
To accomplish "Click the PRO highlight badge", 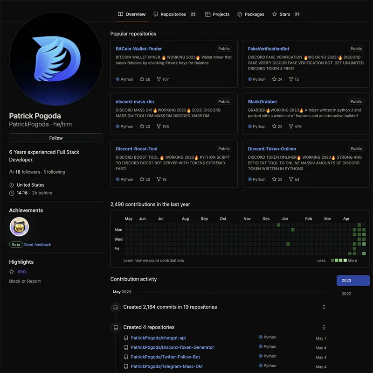I will tap(22, 272).
